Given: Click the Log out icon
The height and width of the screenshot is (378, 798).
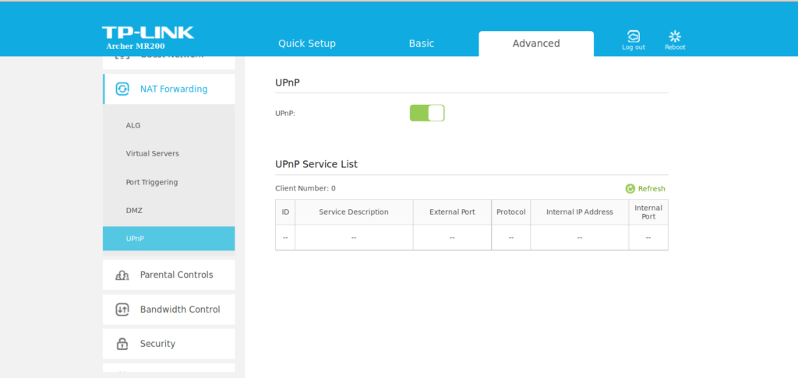Looking at the screenshot, I should 634,36.
